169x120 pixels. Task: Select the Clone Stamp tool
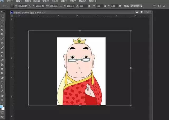2,52
